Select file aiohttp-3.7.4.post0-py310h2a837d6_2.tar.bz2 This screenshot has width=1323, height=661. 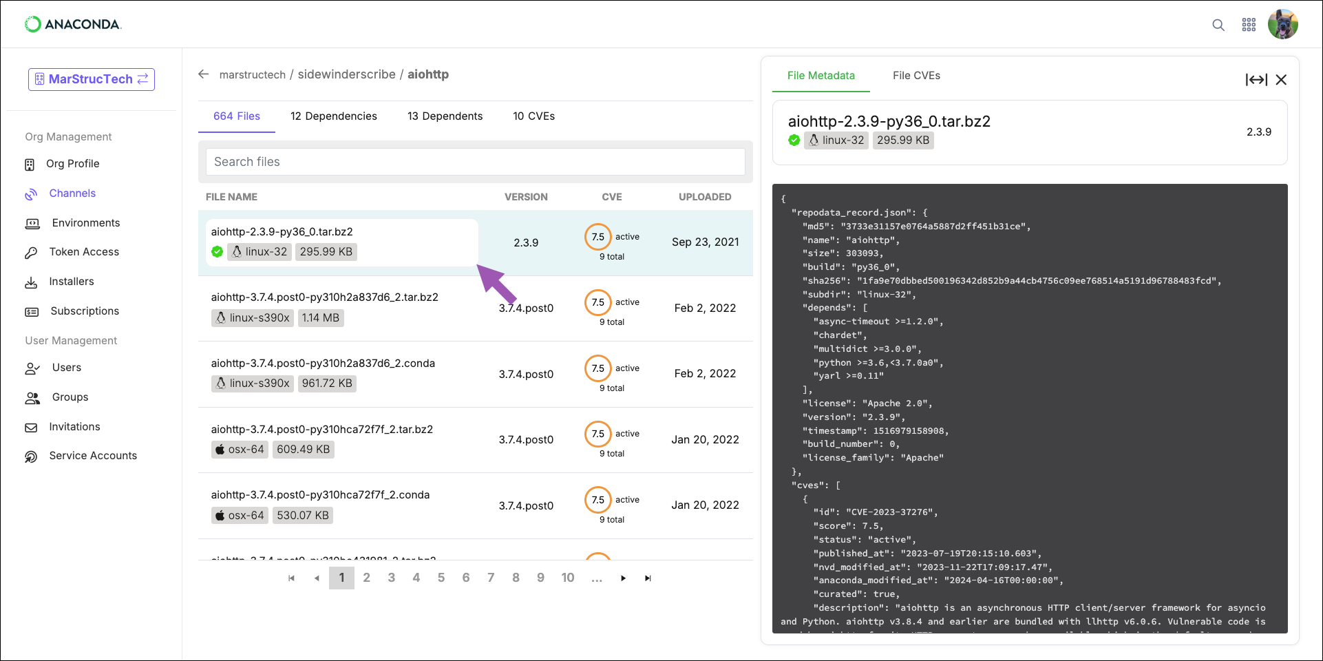[x=325, y=297]
